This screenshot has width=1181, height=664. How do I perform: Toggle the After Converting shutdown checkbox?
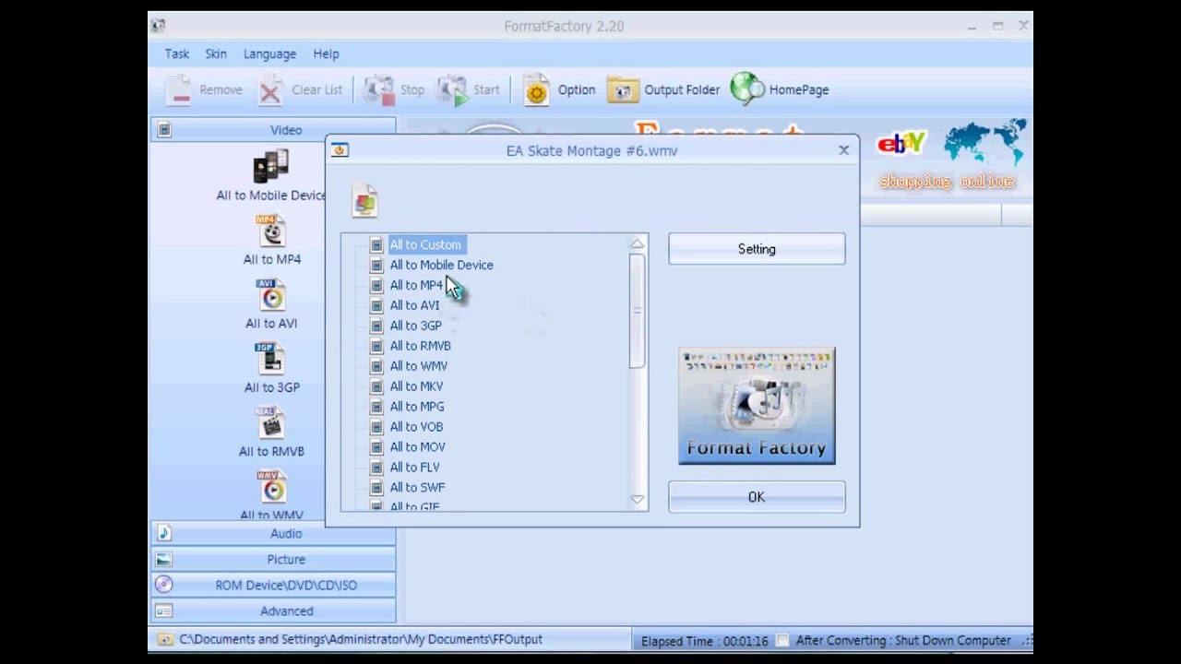[x=782, y=640]
